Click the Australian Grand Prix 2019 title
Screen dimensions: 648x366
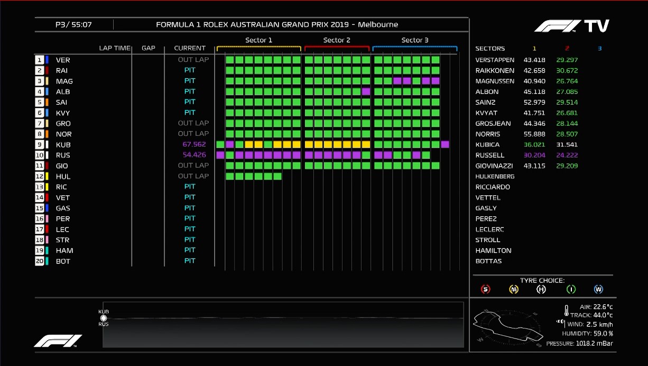click(277, 24)
